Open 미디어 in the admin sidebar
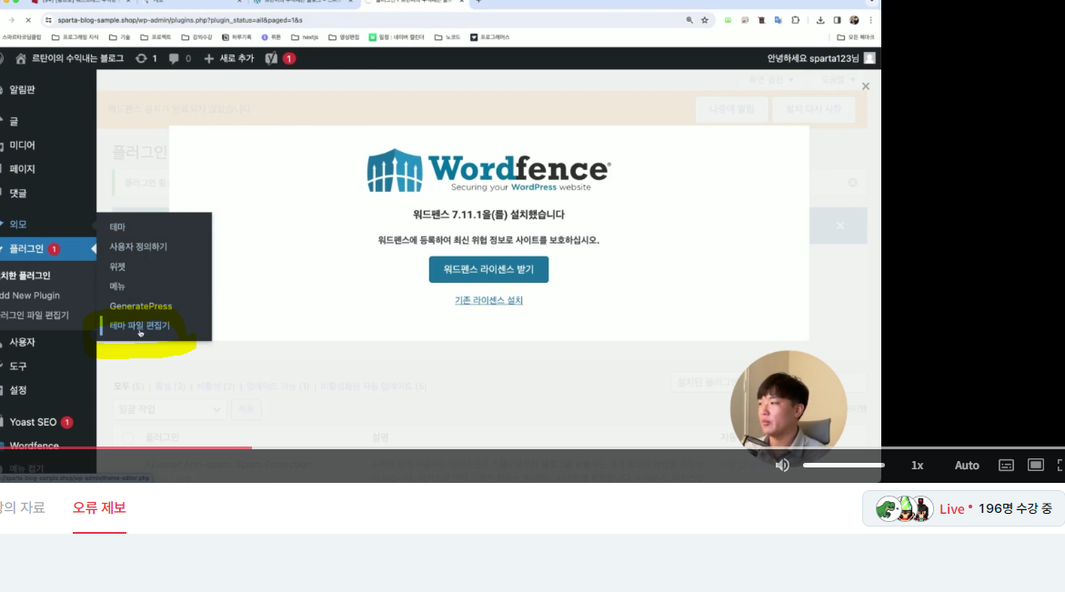Image resolution: width=1065 pixels, height=592 pixels. [x=22, y=145]
